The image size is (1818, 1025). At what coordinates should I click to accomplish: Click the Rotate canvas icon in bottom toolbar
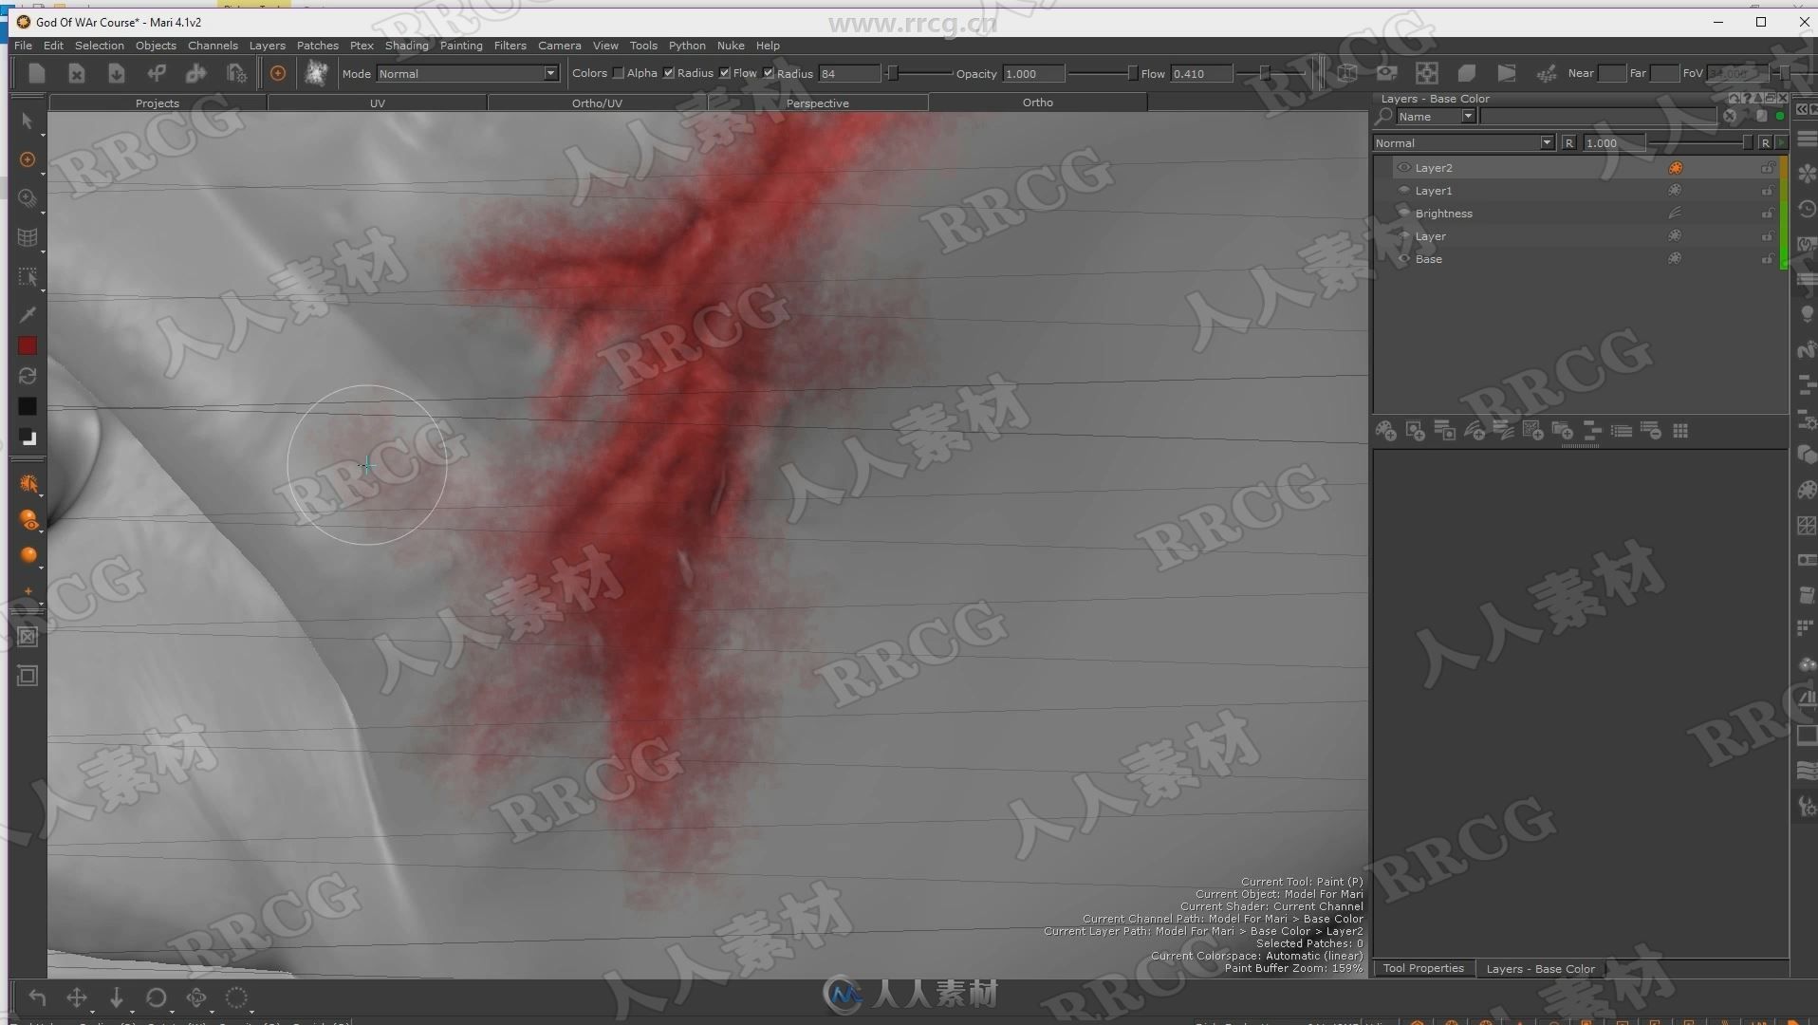coord(157,997)
